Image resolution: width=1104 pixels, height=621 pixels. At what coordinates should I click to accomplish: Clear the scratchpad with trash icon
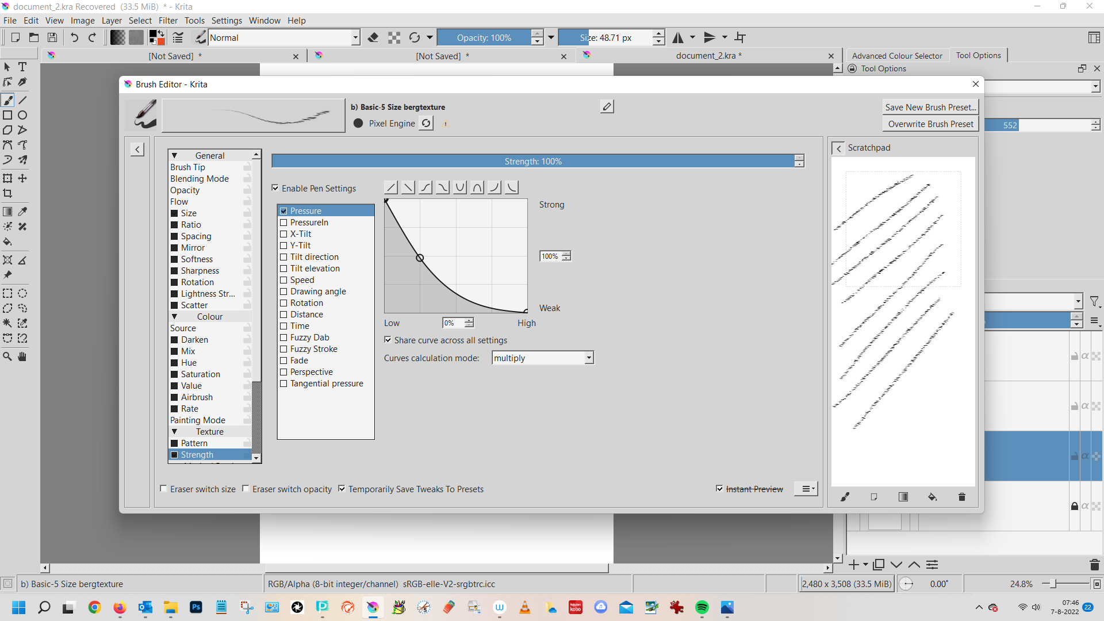click(961, 497)
